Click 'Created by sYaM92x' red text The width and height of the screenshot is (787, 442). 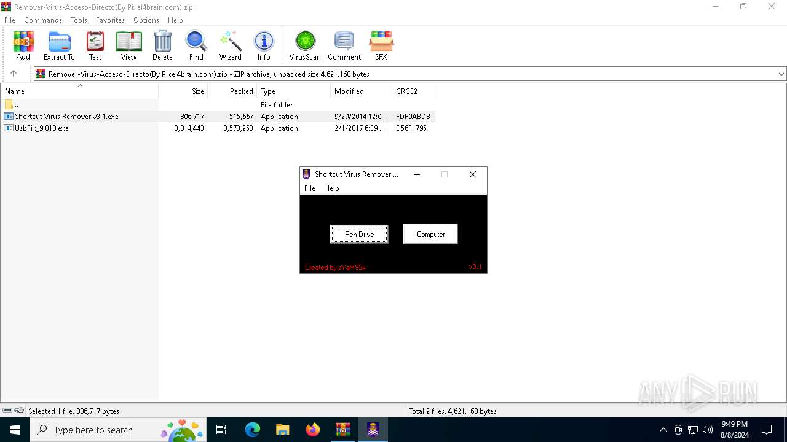point(335,268)
